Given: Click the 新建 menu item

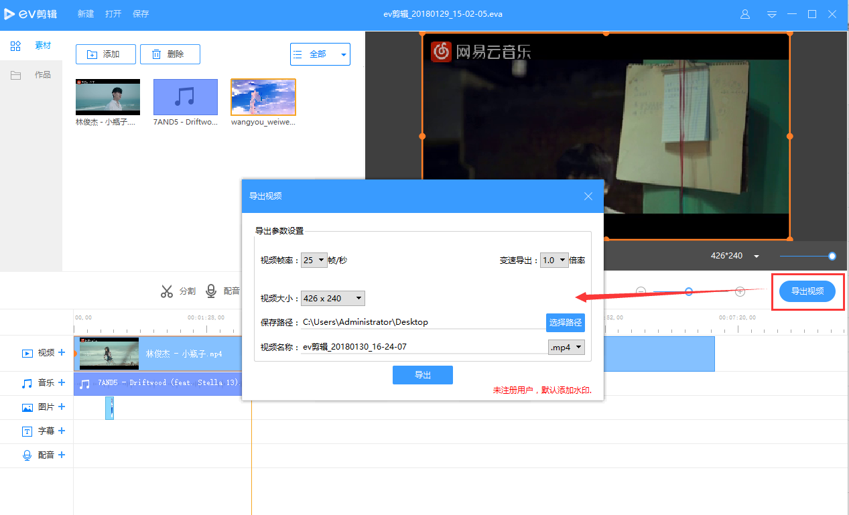Looking at the screenshot, I should pos(86,13).
